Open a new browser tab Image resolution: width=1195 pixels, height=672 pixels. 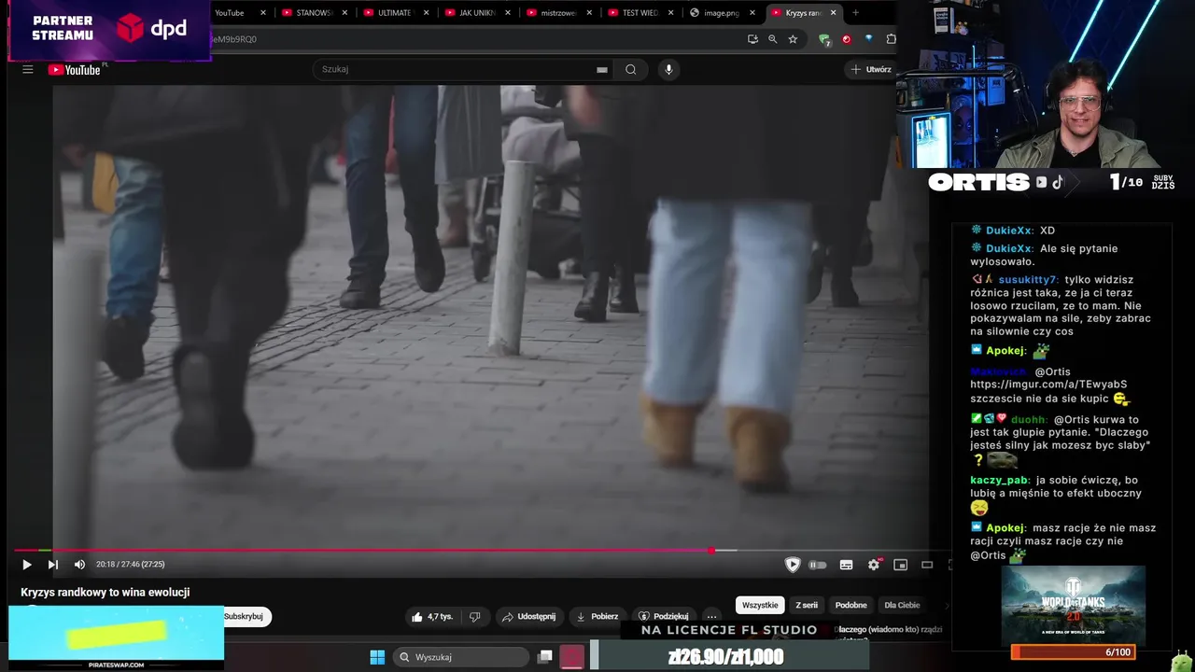tap(855, 13)
